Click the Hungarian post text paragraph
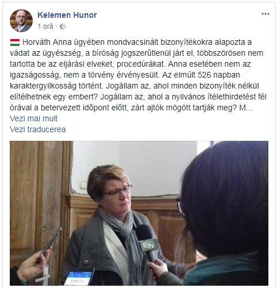 (138, 75)
